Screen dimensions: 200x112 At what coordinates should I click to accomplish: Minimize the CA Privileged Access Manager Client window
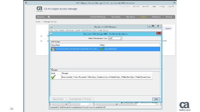174,2
